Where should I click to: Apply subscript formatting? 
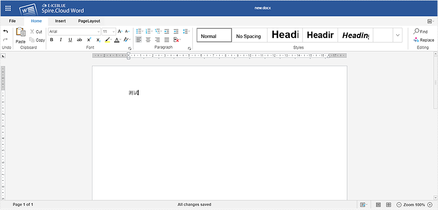pos(98,40)
